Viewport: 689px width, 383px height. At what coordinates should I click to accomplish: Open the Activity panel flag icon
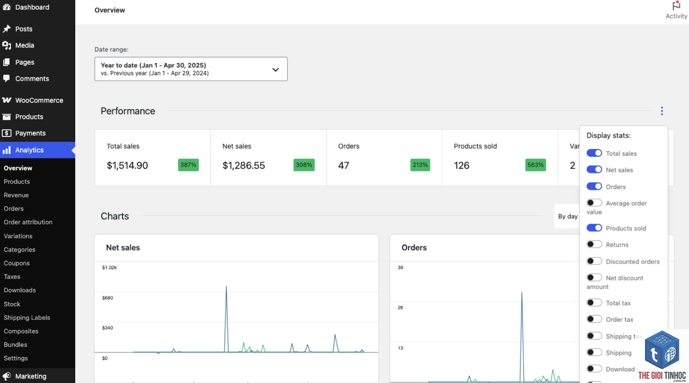coord(676,6)
